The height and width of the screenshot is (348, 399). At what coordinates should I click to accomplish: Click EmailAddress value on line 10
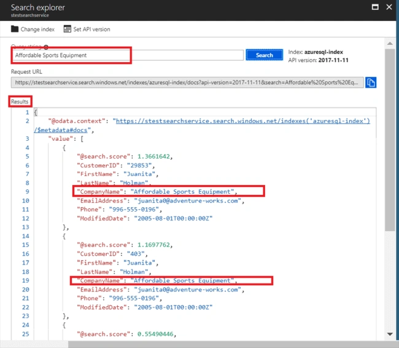(188, 201)
